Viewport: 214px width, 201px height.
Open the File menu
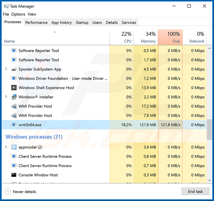tap(6, 14)
